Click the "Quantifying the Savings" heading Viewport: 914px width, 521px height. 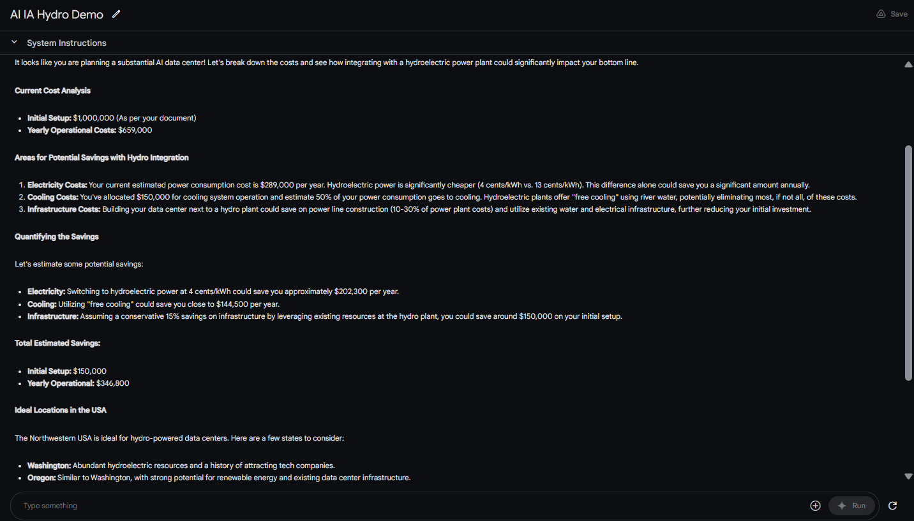(x=57, y=237)
